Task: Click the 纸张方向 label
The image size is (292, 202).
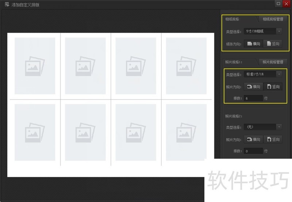Action: [234, 44]
